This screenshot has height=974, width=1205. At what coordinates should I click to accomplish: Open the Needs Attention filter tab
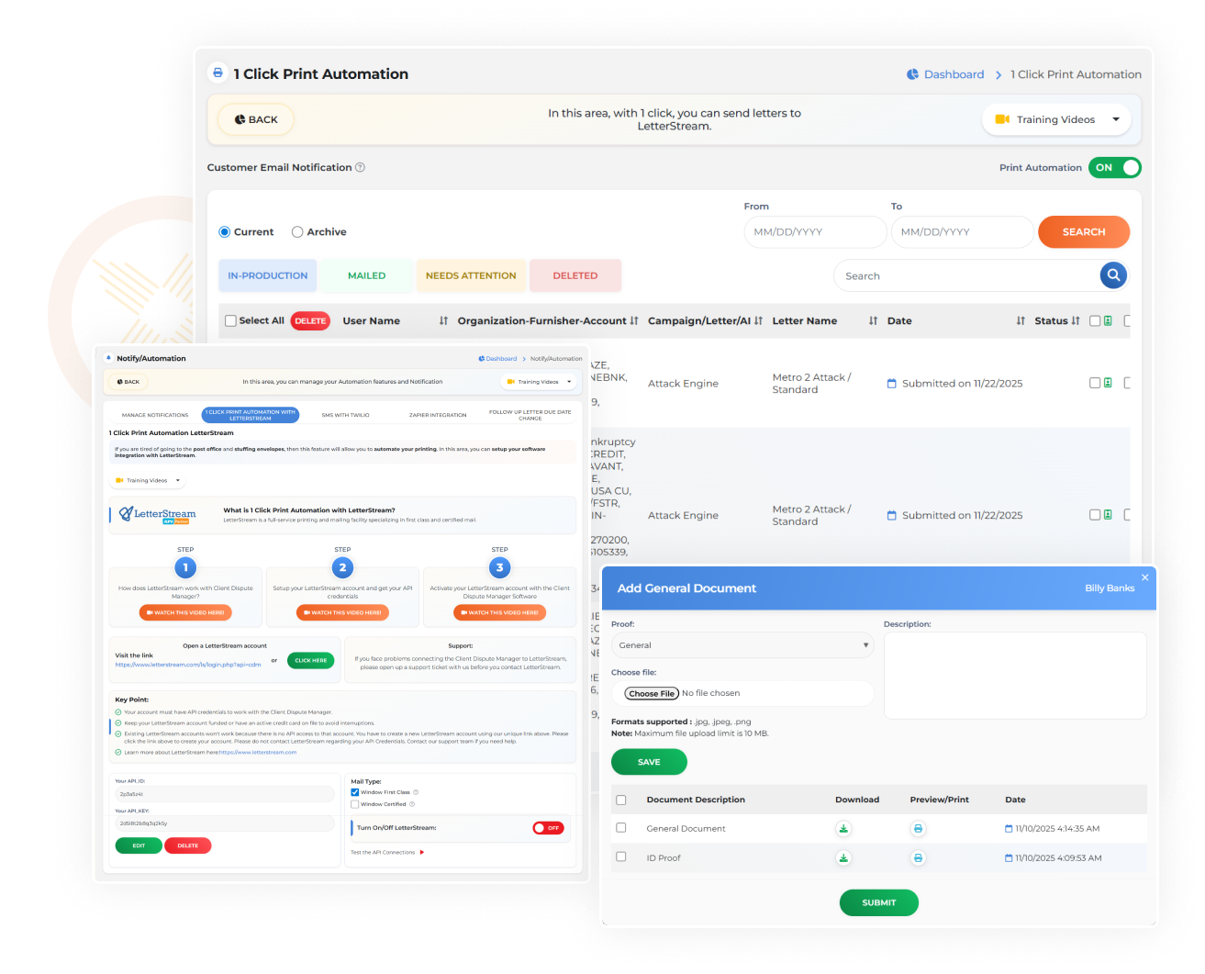coord(471,275)
